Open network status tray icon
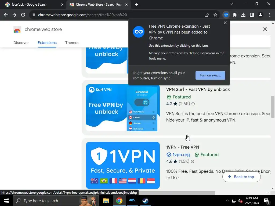 click(x=234, y=201)
